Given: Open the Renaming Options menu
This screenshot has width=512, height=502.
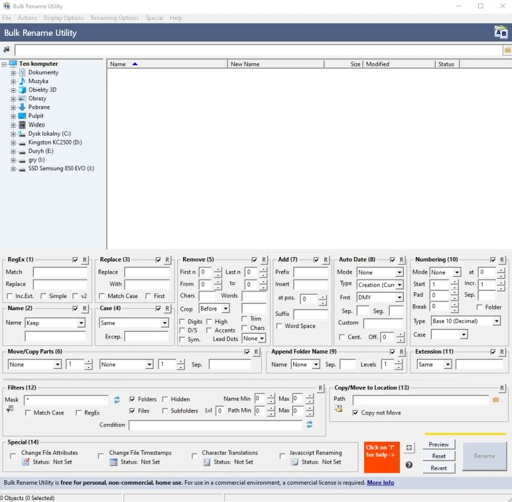Looking at the screenshot, I should pyautogui.click(x=115, y=18).
